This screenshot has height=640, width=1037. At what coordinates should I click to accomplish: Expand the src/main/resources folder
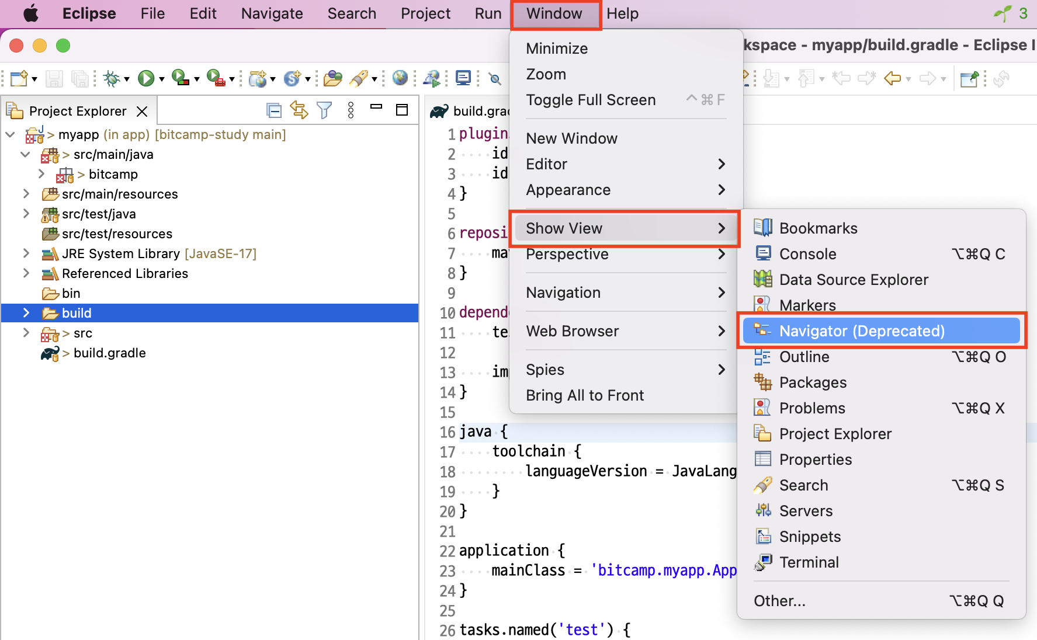click(x=26, y=194)
